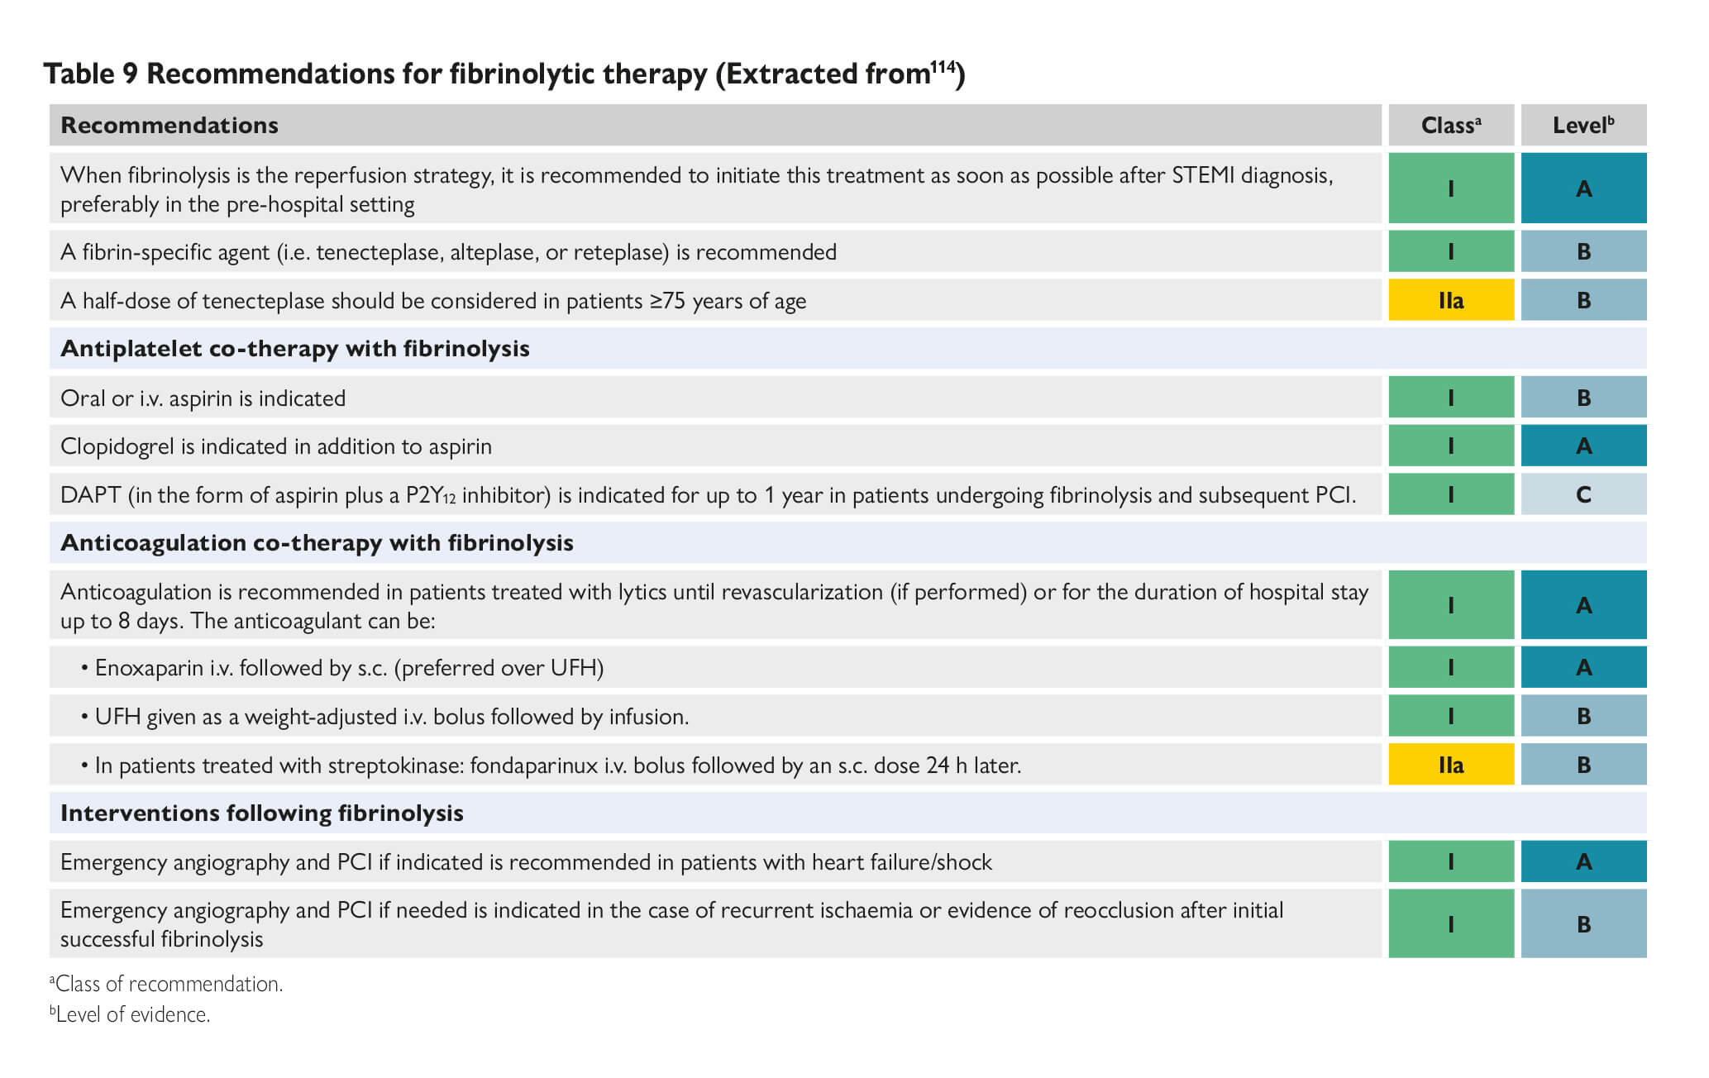Select the Interventions following fibrinolysis heading
This screenshot has width=1709, height=1078.
(x=261, y=813)
